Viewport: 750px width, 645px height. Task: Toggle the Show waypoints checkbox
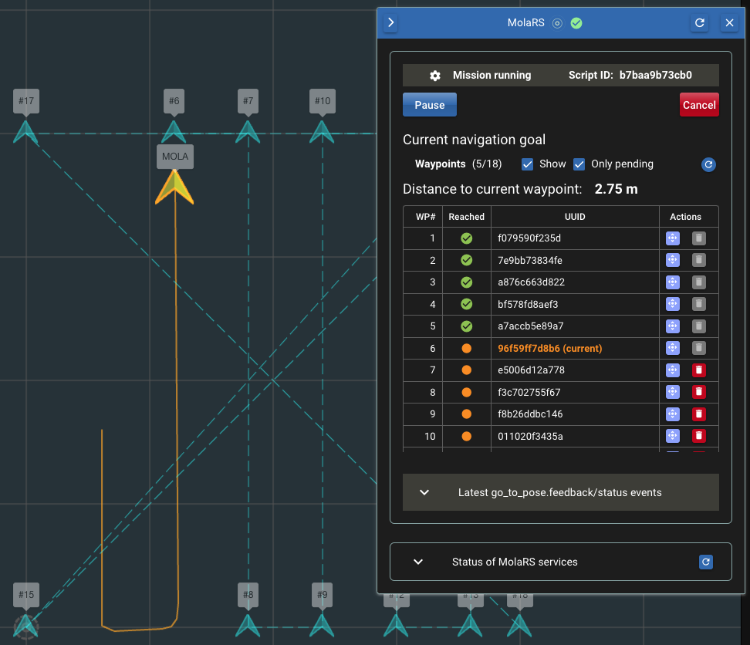coord(528,164)
